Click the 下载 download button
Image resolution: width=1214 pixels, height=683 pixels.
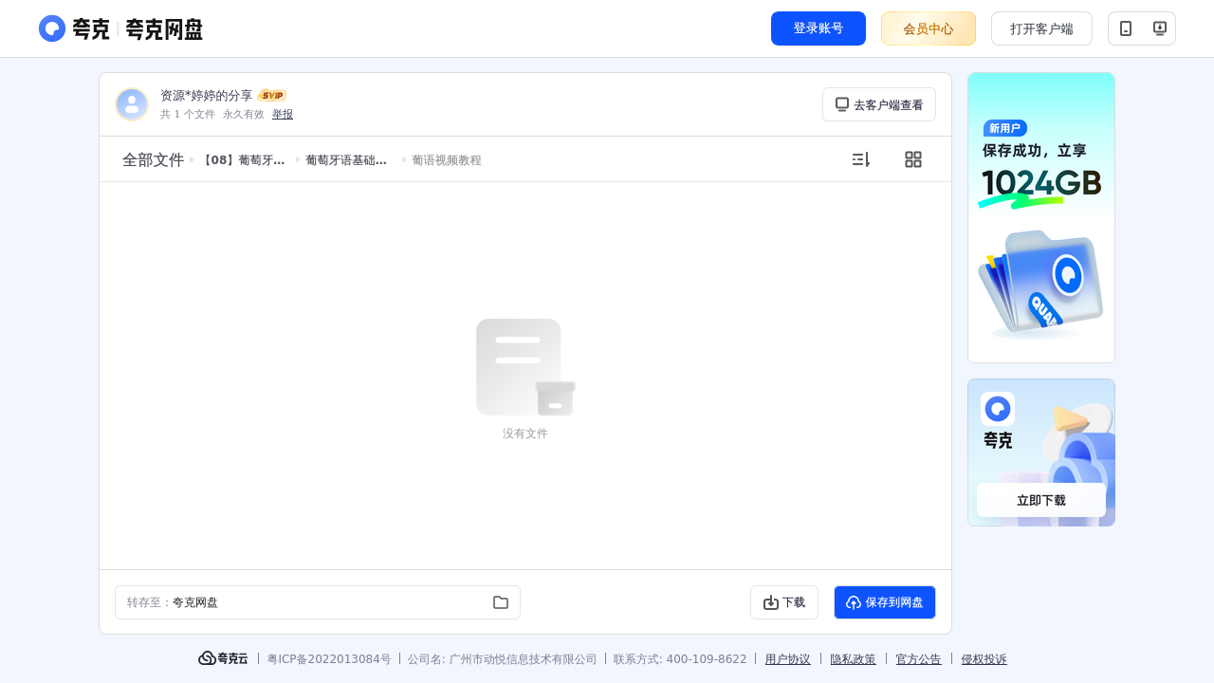[x=784, y=602]
